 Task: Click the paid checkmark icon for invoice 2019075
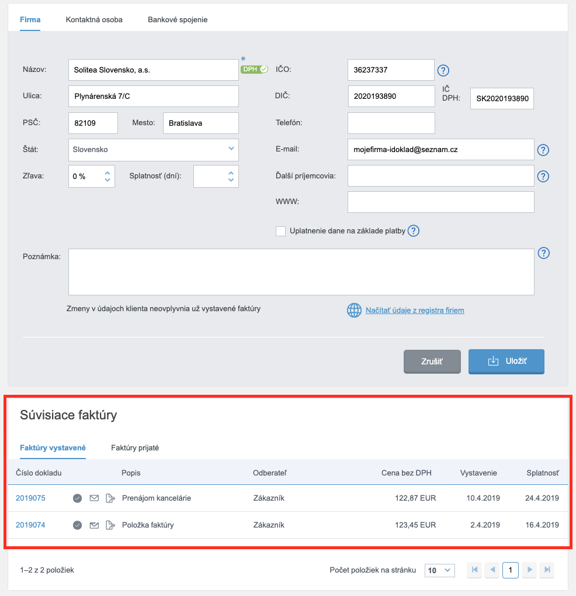pyautogui.click(x=77, y=498)
